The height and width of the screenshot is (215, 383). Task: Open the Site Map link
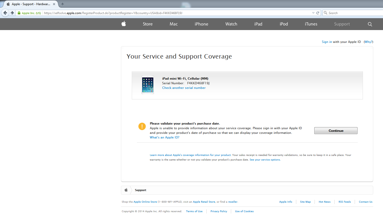(x=305, y=202)
